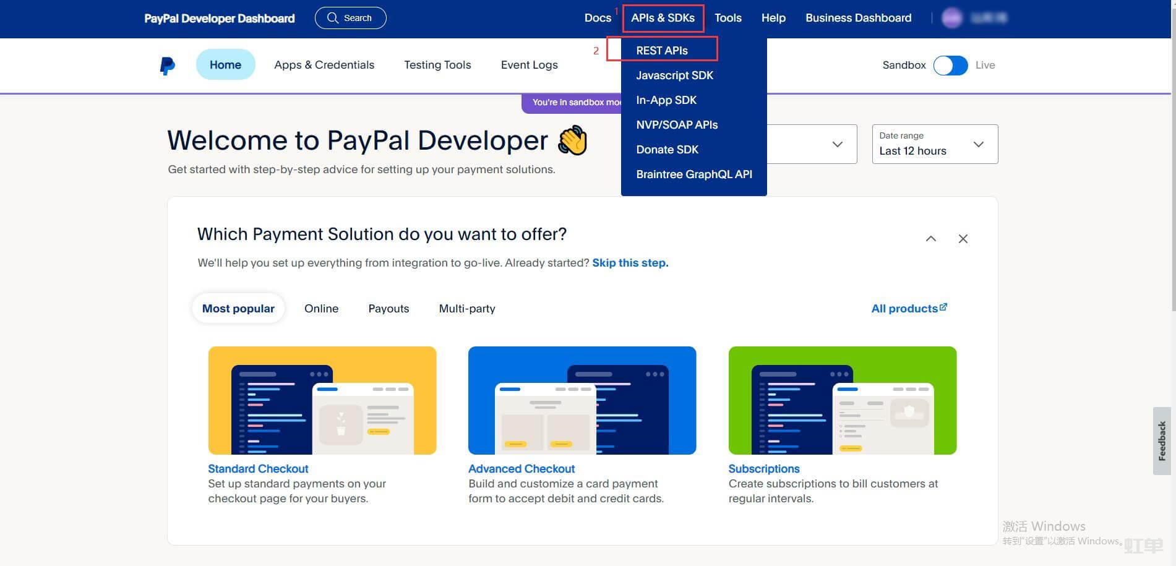
Task: Select NVP/SOAP APIs from the dropdown
Action: coord(677,124)
